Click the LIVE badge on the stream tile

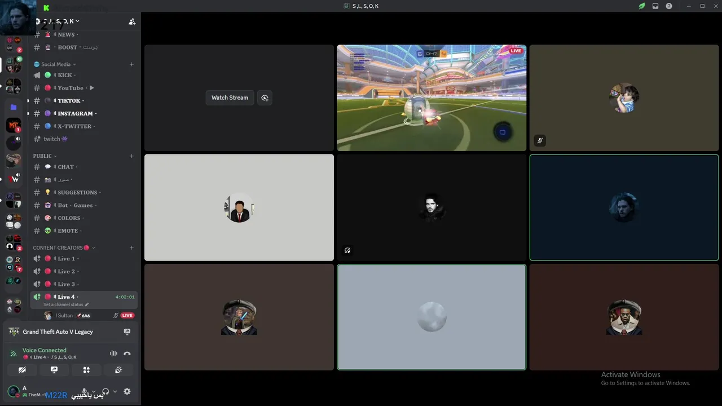click(x=516, y=51)
